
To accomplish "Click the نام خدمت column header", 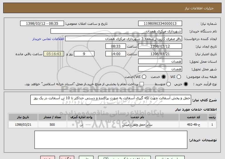I will click(137, 117).
